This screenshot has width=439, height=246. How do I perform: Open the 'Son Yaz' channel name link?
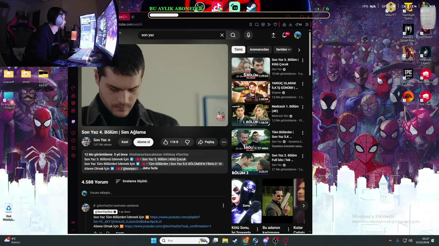click(x=100, y=140)
